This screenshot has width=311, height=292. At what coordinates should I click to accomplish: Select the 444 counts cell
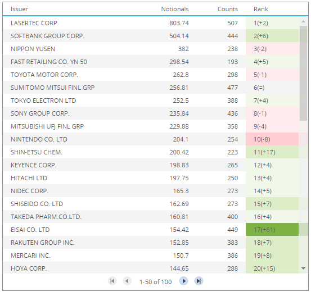click(232, 36)
